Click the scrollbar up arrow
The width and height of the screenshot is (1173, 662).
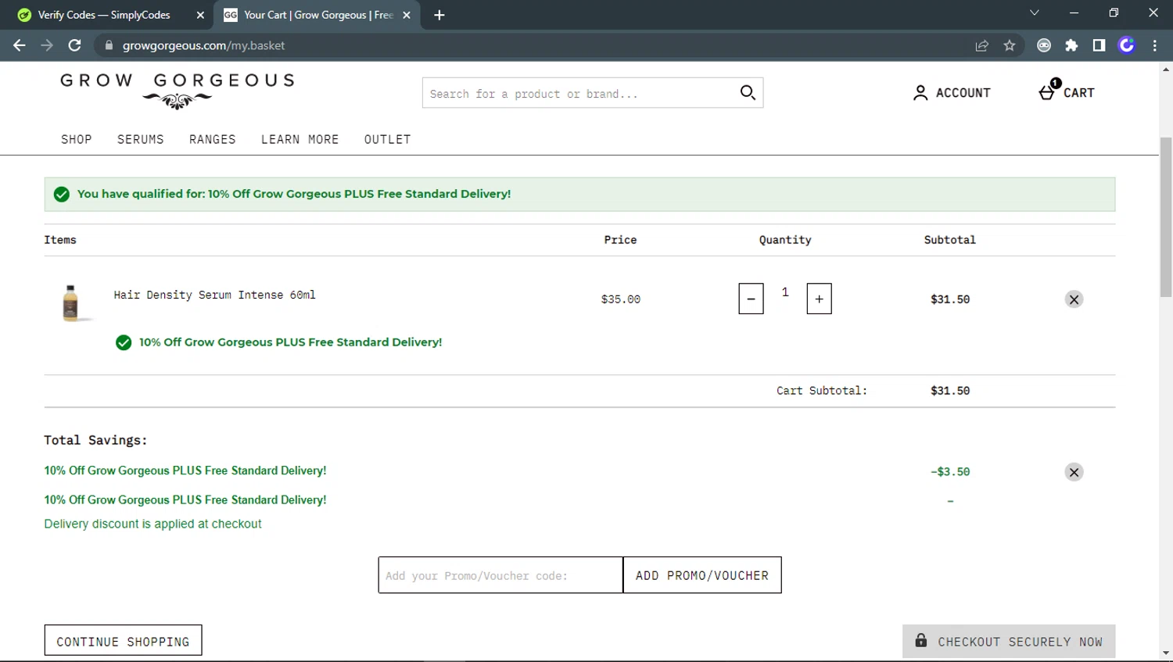[1166, 70]
